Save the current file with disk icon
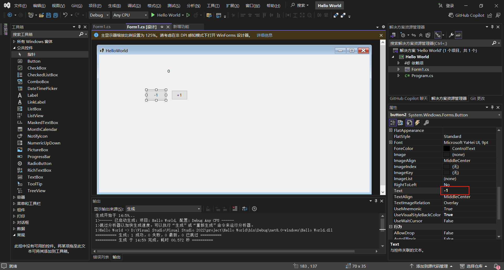 [x=49, y=15]
